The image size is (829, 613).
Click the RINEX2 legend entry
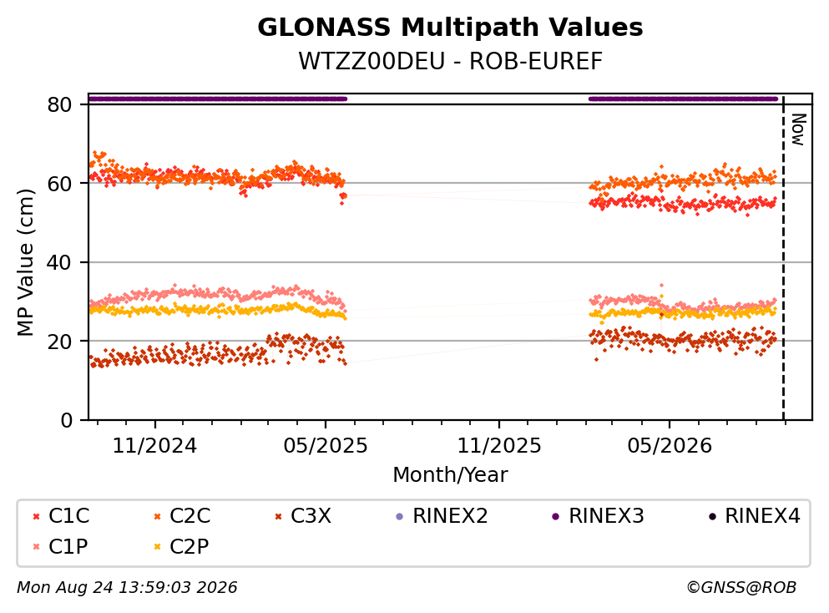(x=442, y=515)
